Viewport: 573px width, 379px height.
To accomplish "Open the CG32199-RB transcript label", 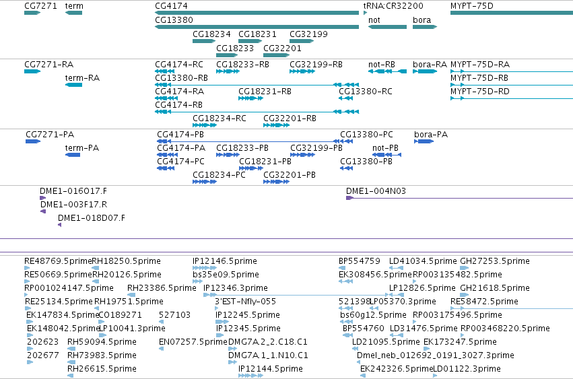I will pyautogui.click(x=316, y=65).
